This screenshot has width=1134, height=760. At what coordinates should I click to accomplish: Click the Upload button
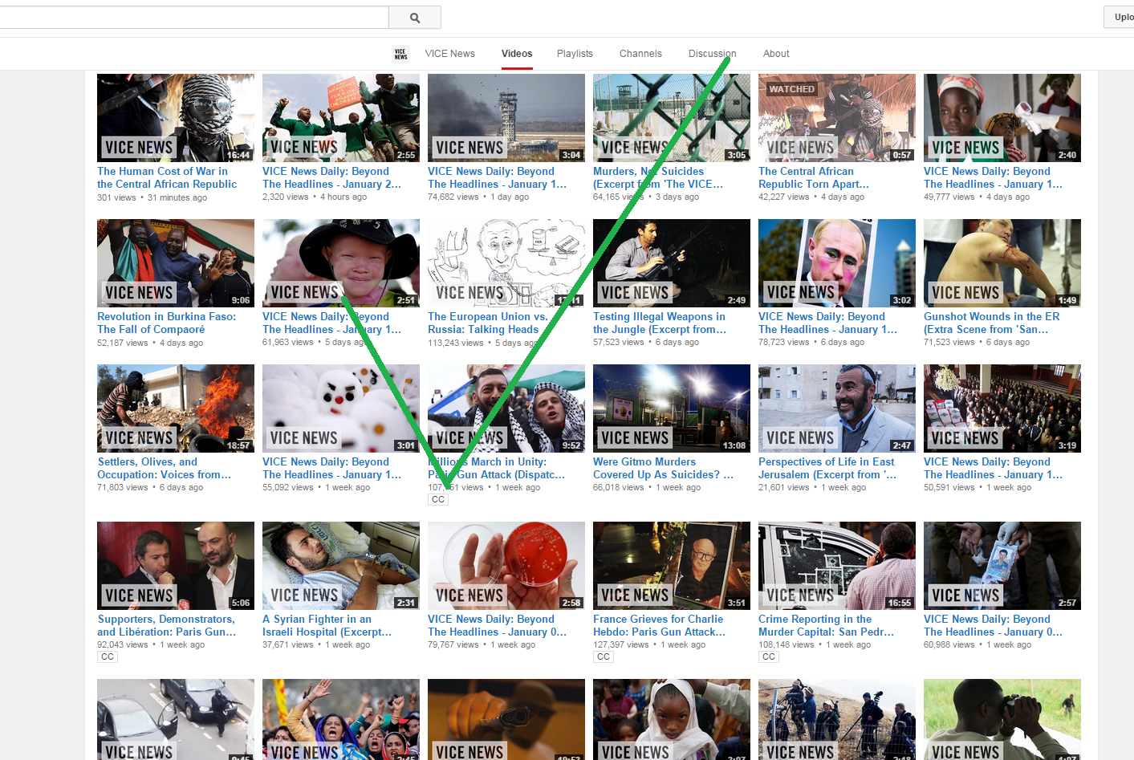[x=1121, y=17]
